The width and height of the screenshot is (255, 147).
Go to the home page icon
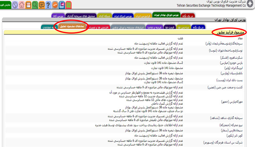[x=22, y=5]
